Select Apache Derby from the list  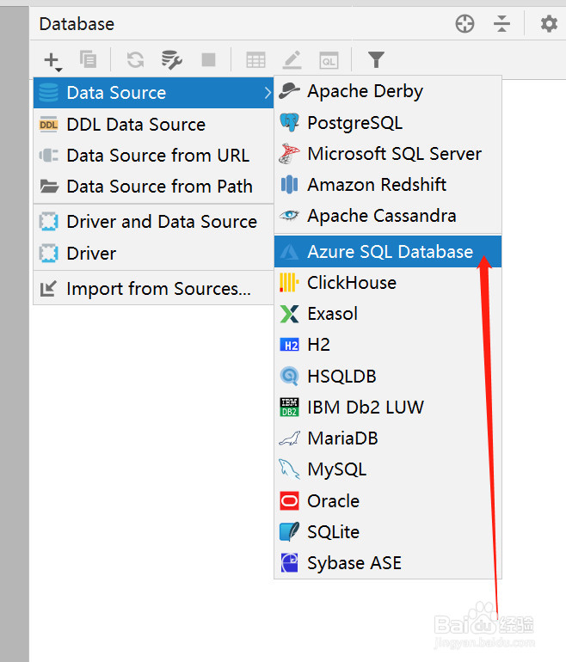[388, 91]
